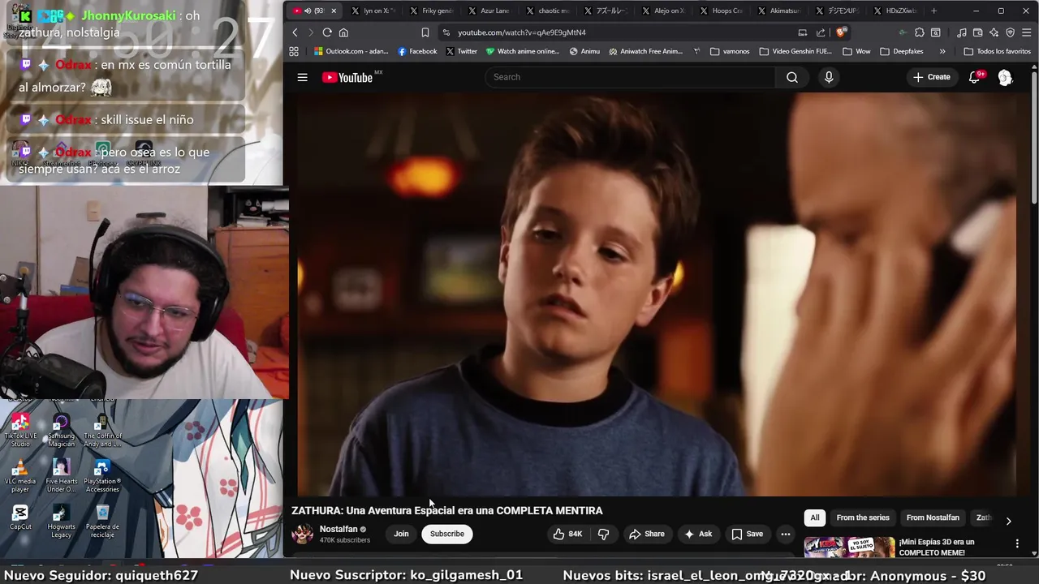This screenshot has height=584, width=1039.
Task: Click the address bar URL field
Action: point(617,32)
